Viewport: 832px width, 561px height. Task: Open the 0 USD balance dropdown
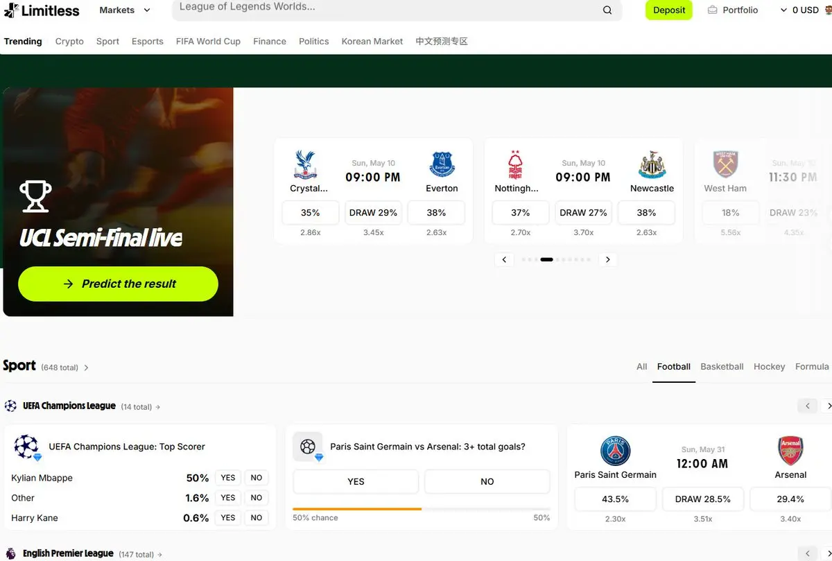click(799, 10)
